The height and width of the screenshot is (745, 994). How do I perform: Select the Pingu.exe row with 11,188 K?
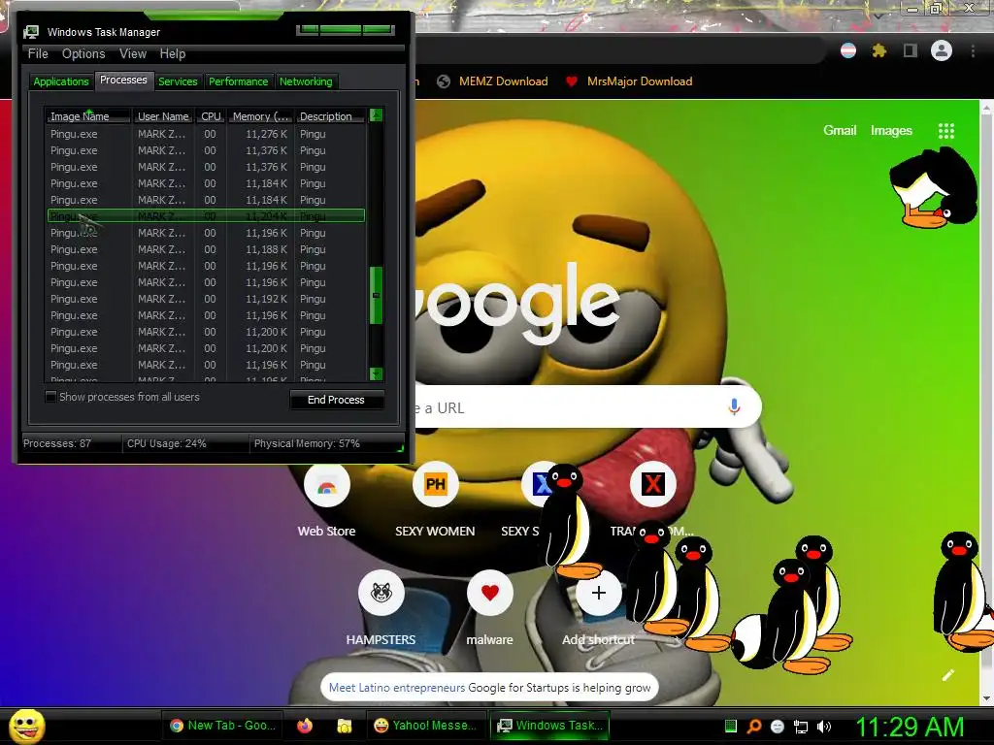(206, 249)
